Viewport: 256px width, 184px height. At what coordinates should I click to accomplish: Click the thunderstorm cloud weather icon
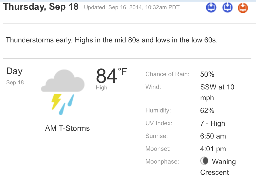(63, 92)
